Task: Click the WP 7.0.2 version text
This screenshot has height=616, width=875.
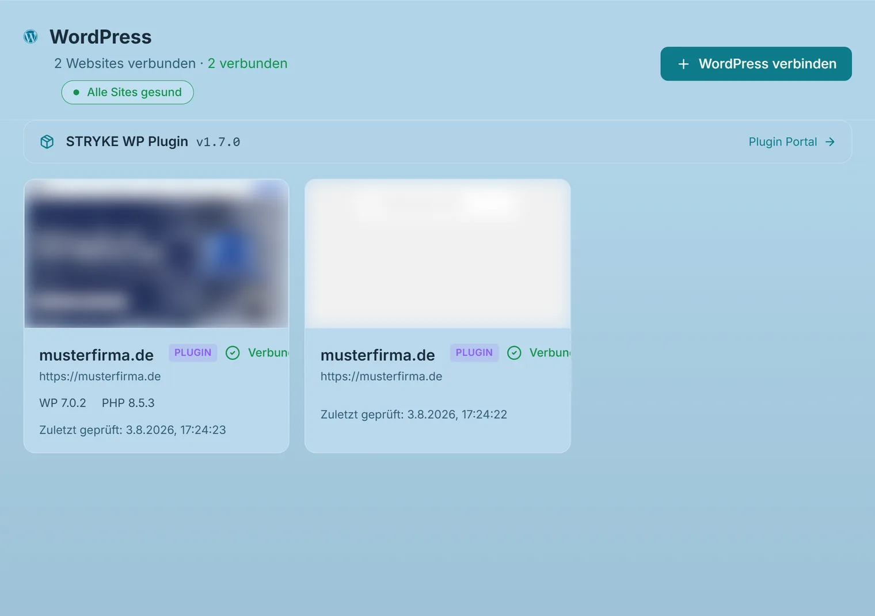Action: tap(63, 403)
